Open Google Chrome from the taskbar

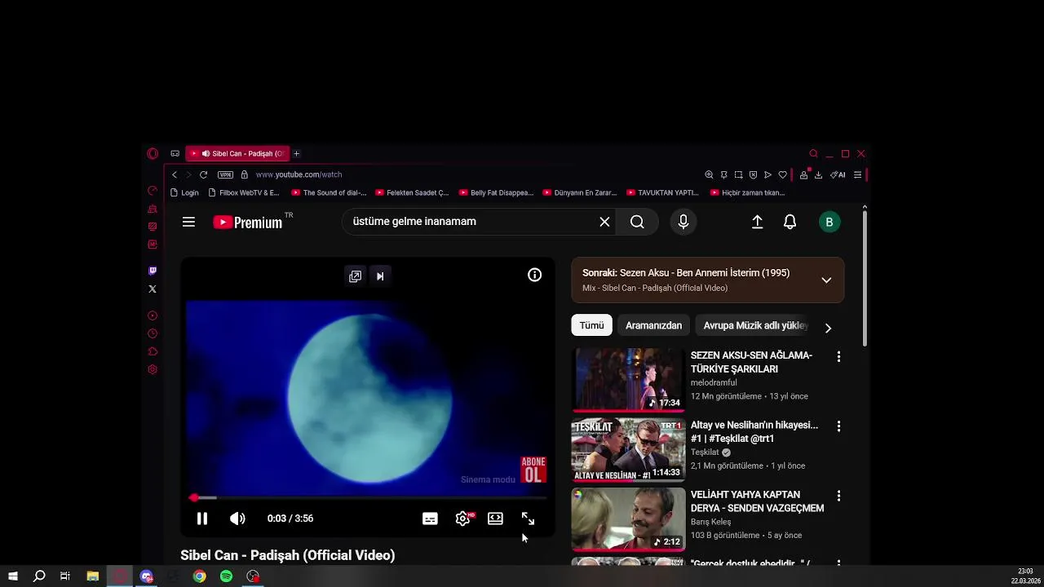tap(199, 576)
